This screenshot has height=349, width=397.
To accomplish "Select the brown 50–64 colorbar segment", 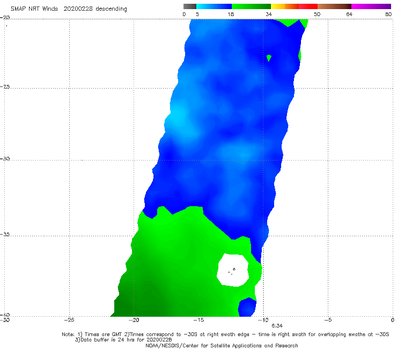I will tap(334, 6).
